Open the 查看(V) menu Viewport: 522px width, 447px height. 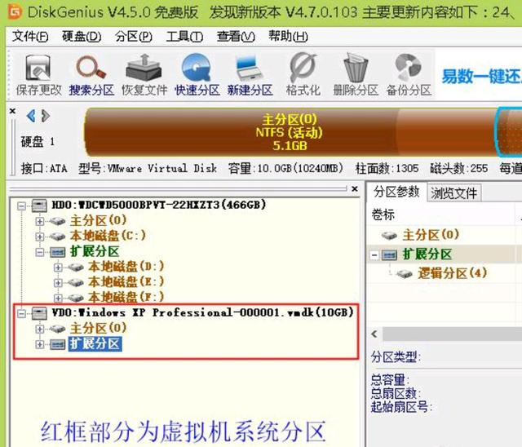[x=236, y=36]
